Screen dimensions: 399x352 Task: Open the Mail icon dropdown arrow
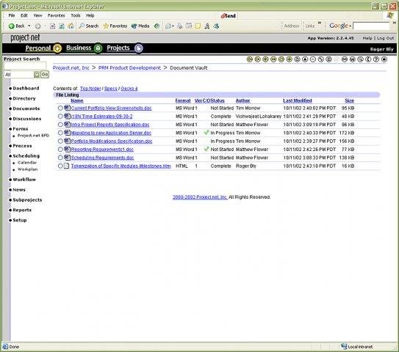tap(173, 26)
